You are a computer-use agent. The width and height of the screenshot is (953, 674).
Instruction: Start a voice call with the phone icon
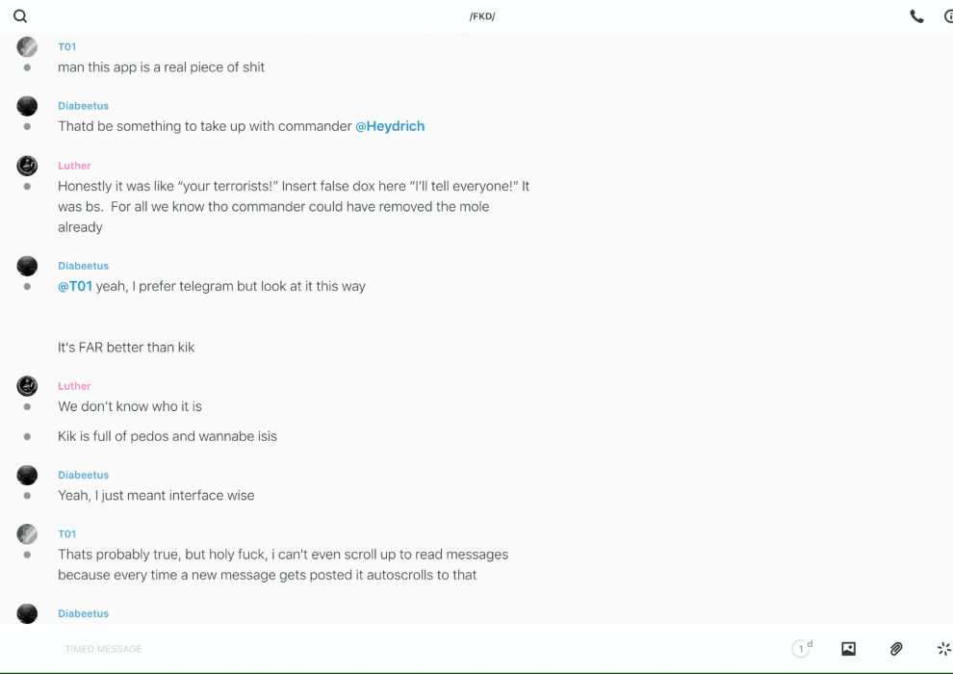coord(916,16)
